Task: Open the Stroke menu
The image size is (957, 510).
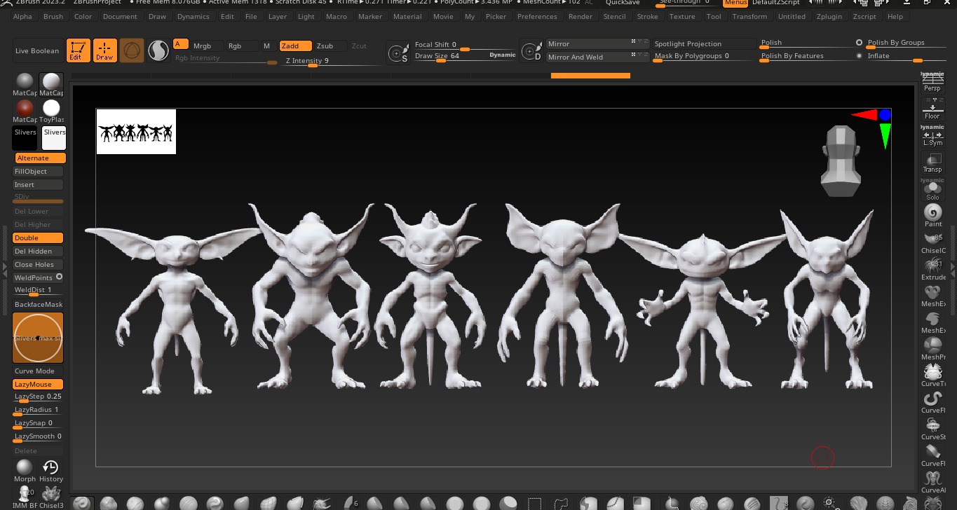Action: [x=647, y=17]
